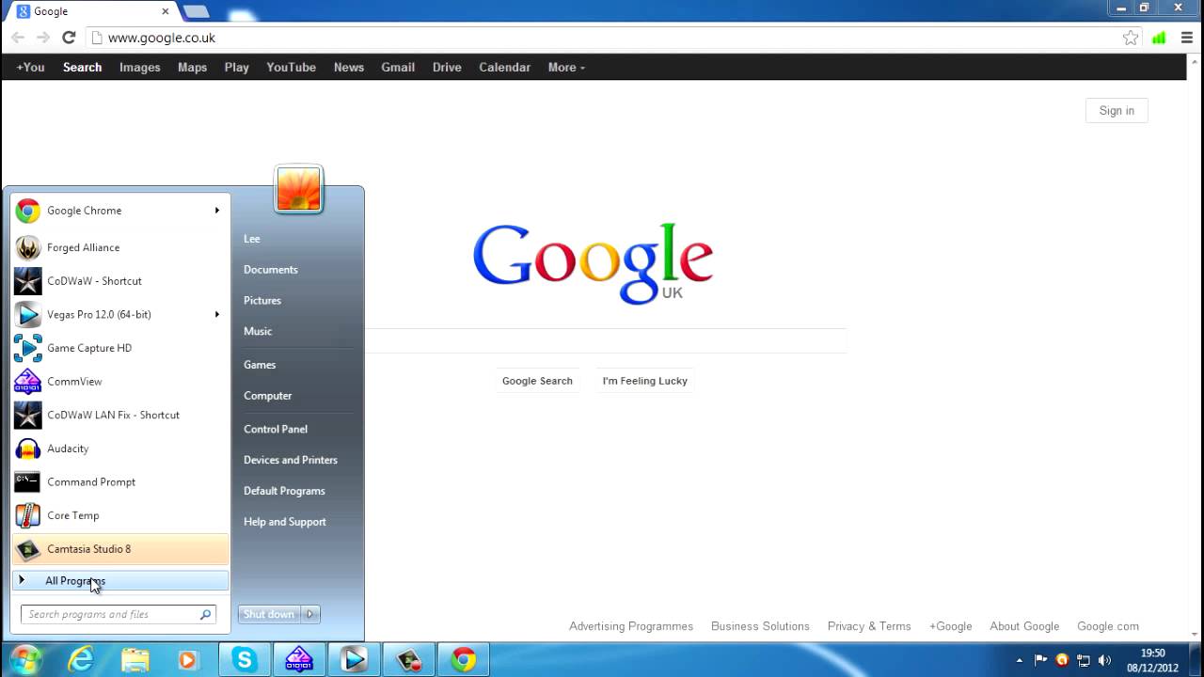
Task: Open Calendar from Google bar
Action: coord(504,68)
